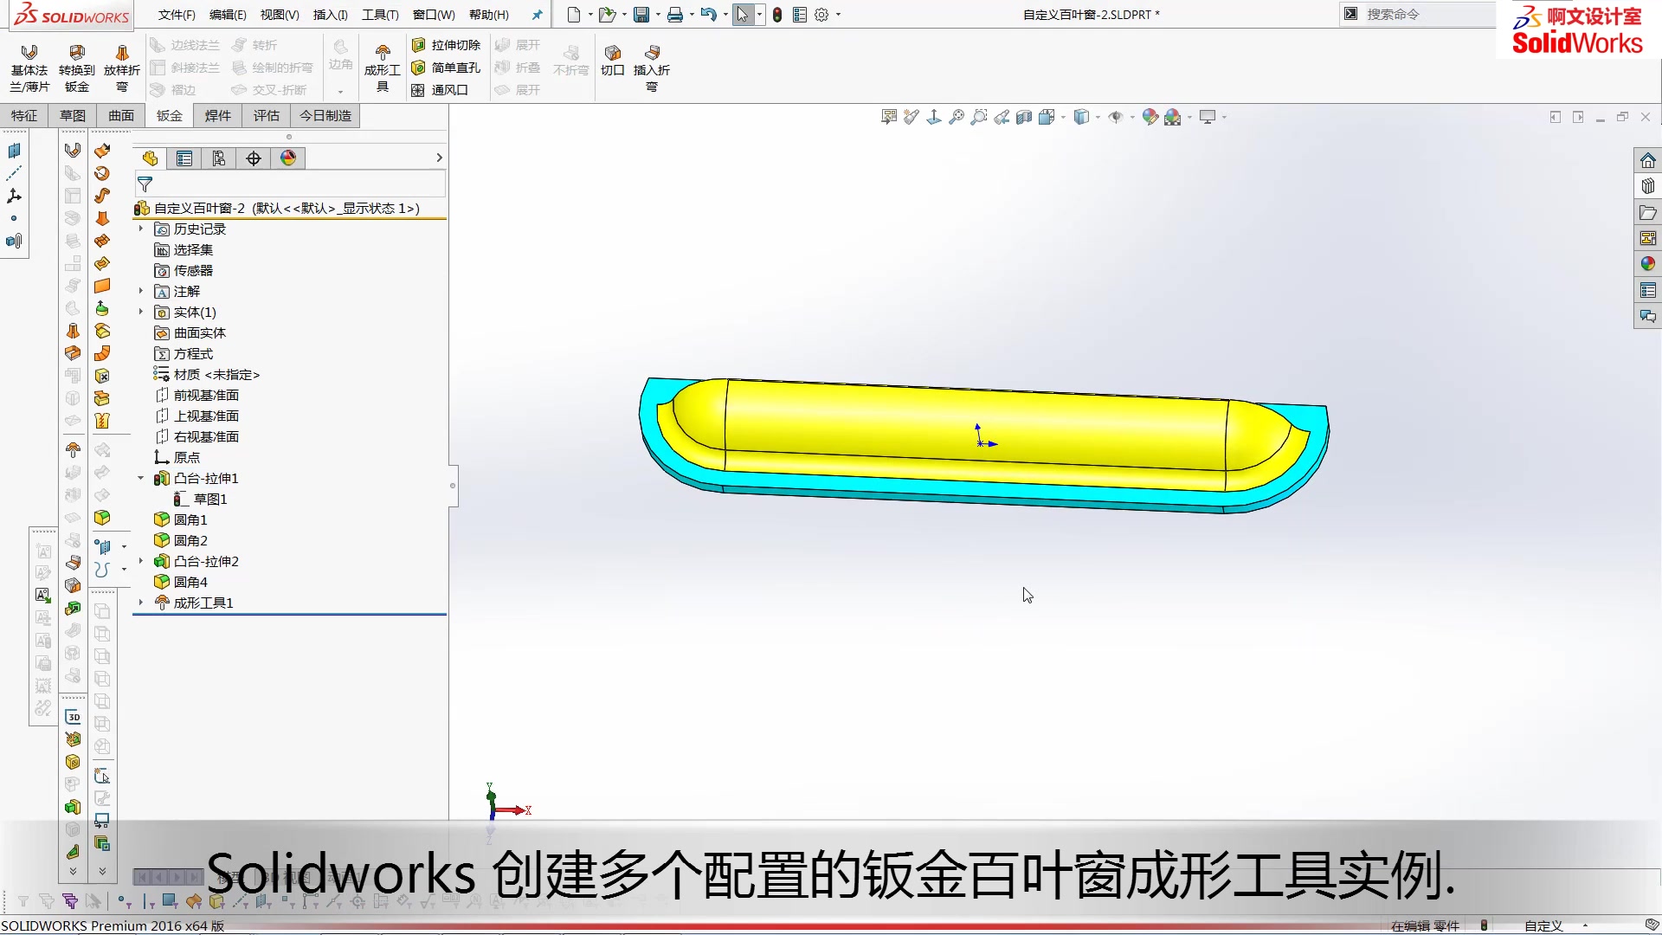The height and width of the screenshot is (935, 1662).
Task: Open the Edit Appearance tool
Action: point(1150,116)
